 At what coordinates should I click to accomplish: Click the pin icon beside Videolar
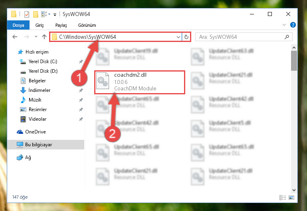[x=81, y=119]
